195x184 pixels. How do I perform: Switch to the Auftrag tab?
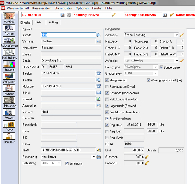53,22
